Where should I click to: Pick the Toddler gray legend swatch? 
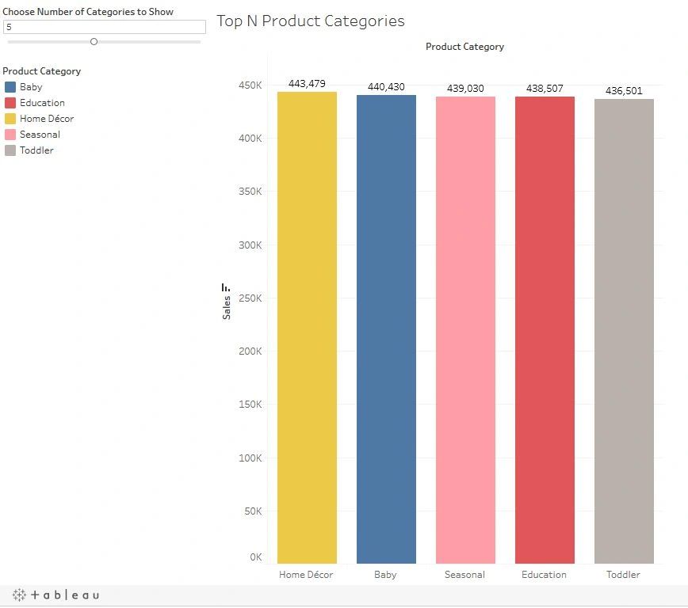(10, 150)
